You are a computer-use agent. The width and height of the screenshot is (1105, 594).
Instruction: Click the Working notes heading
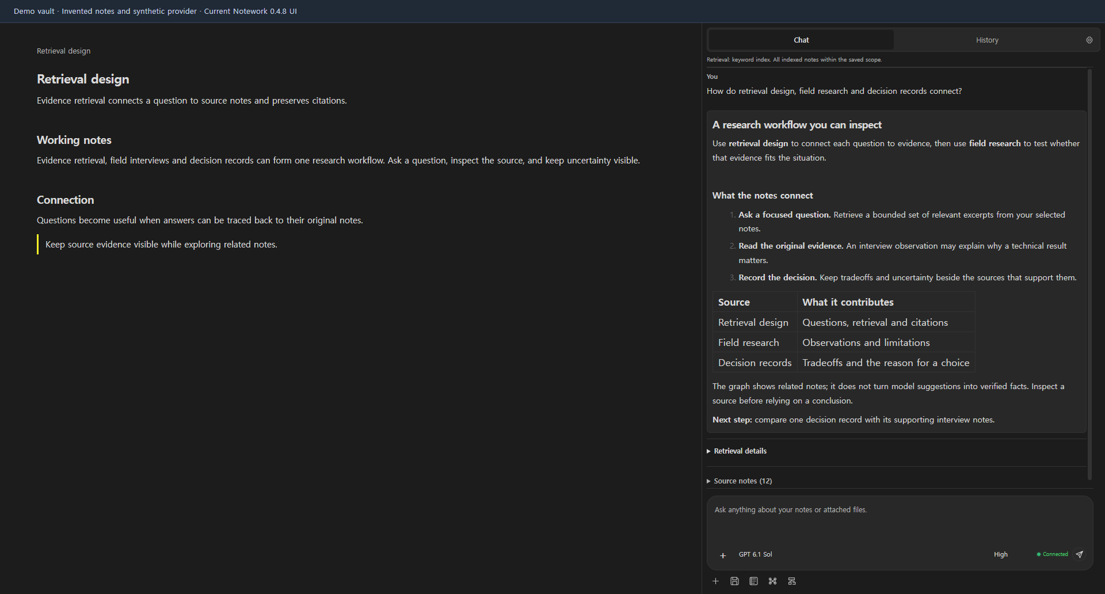74,140
